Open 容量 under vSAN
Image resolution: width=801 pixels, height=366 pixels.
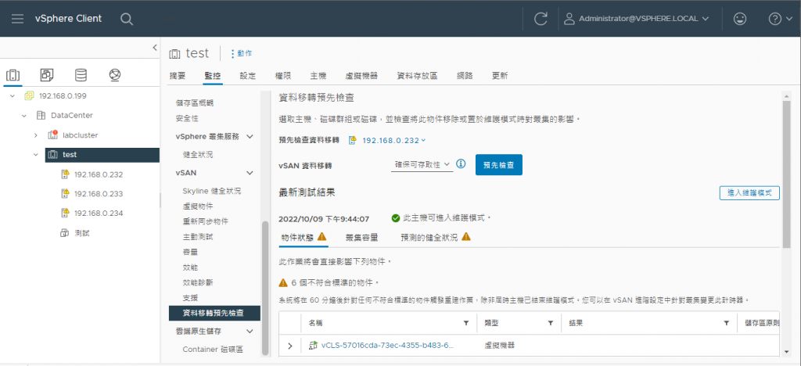pyautogui.click(x=190, y=252)
